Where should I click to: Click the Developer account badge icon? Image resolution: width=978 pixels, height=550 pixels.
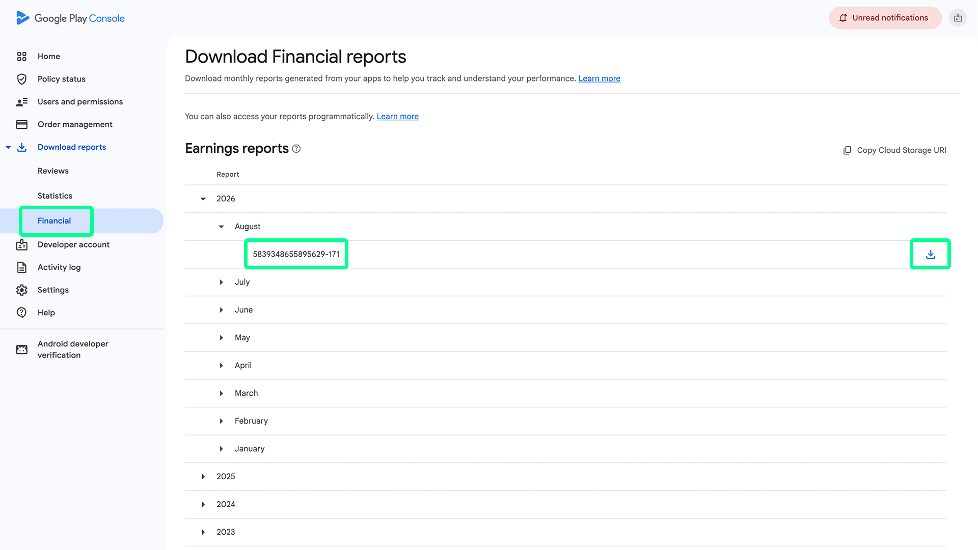21,245
